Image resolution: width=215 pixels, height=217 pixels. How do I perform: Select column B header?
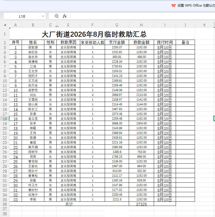[x=33, y=25]
